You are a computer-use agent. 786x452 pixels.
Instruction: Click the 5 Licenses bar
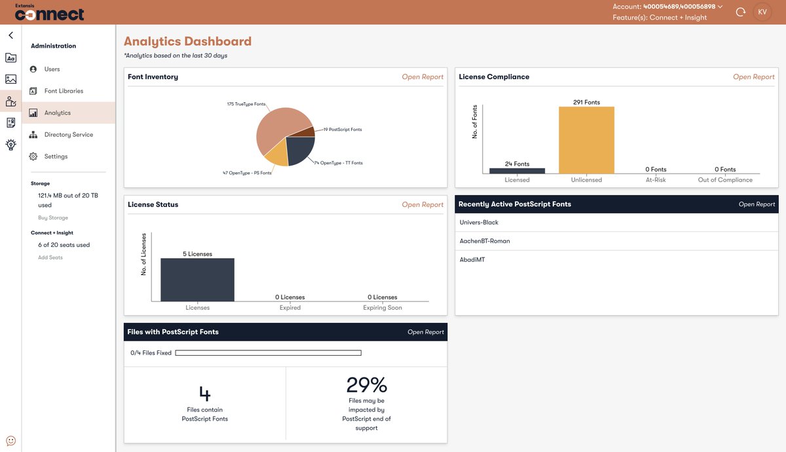coord(197,280)
